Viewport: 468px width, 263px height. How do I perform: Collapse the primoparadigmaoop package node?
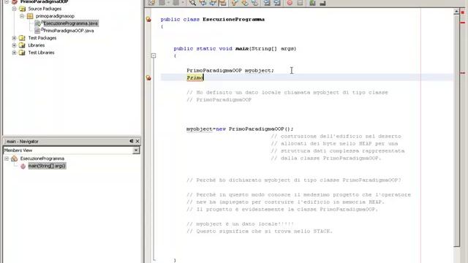tap(22, 16)
